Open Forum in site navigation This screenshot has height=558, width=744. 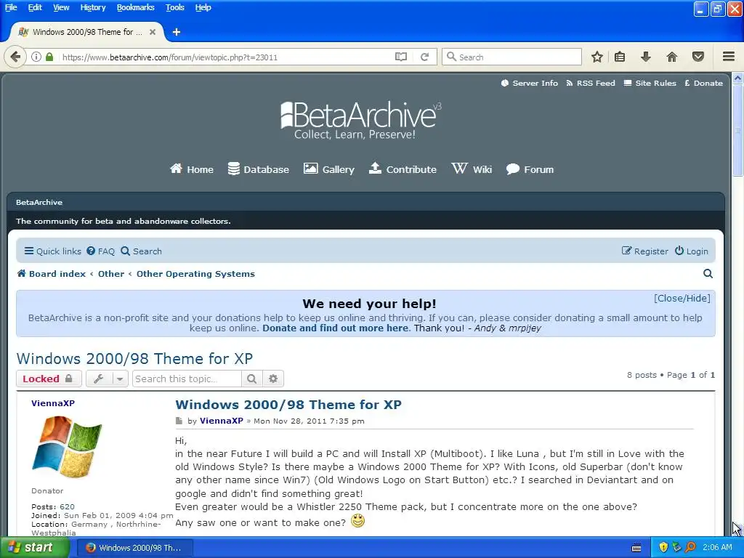pos(530,169)
